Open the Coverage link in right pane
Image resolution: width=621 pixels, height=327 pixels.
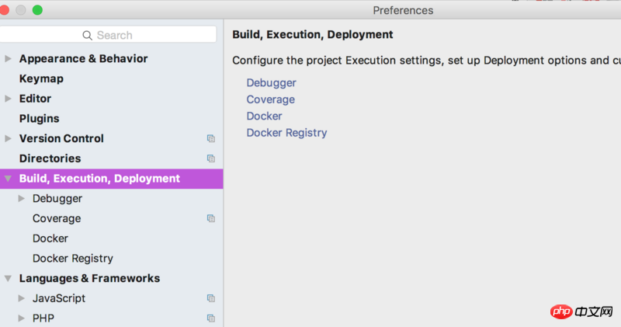(270, 99)
